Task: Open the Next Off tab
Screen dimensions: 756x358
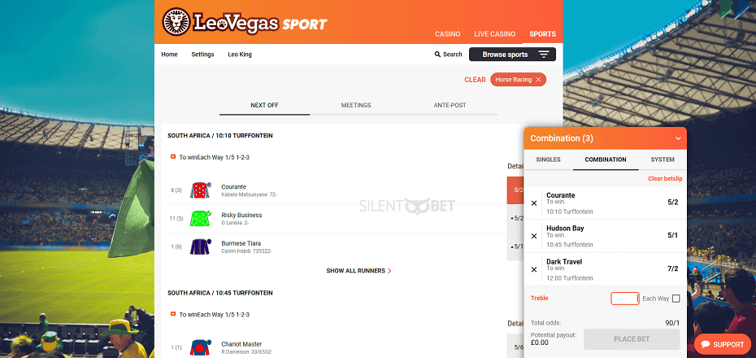Action: (265, 105)
